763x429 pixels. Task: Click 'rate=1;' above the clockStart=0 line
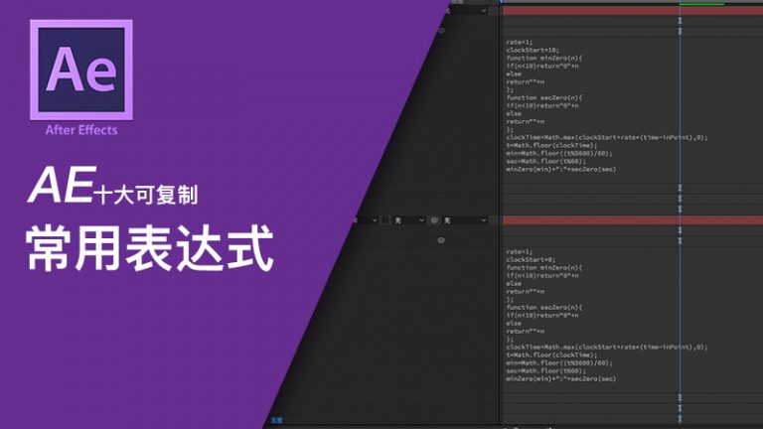point(520,252)
